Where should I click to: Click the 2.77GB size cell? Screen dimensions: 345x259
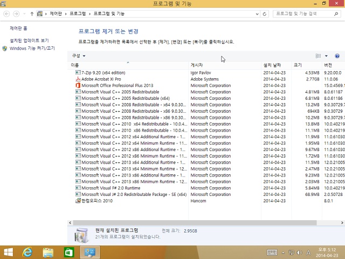313,79
